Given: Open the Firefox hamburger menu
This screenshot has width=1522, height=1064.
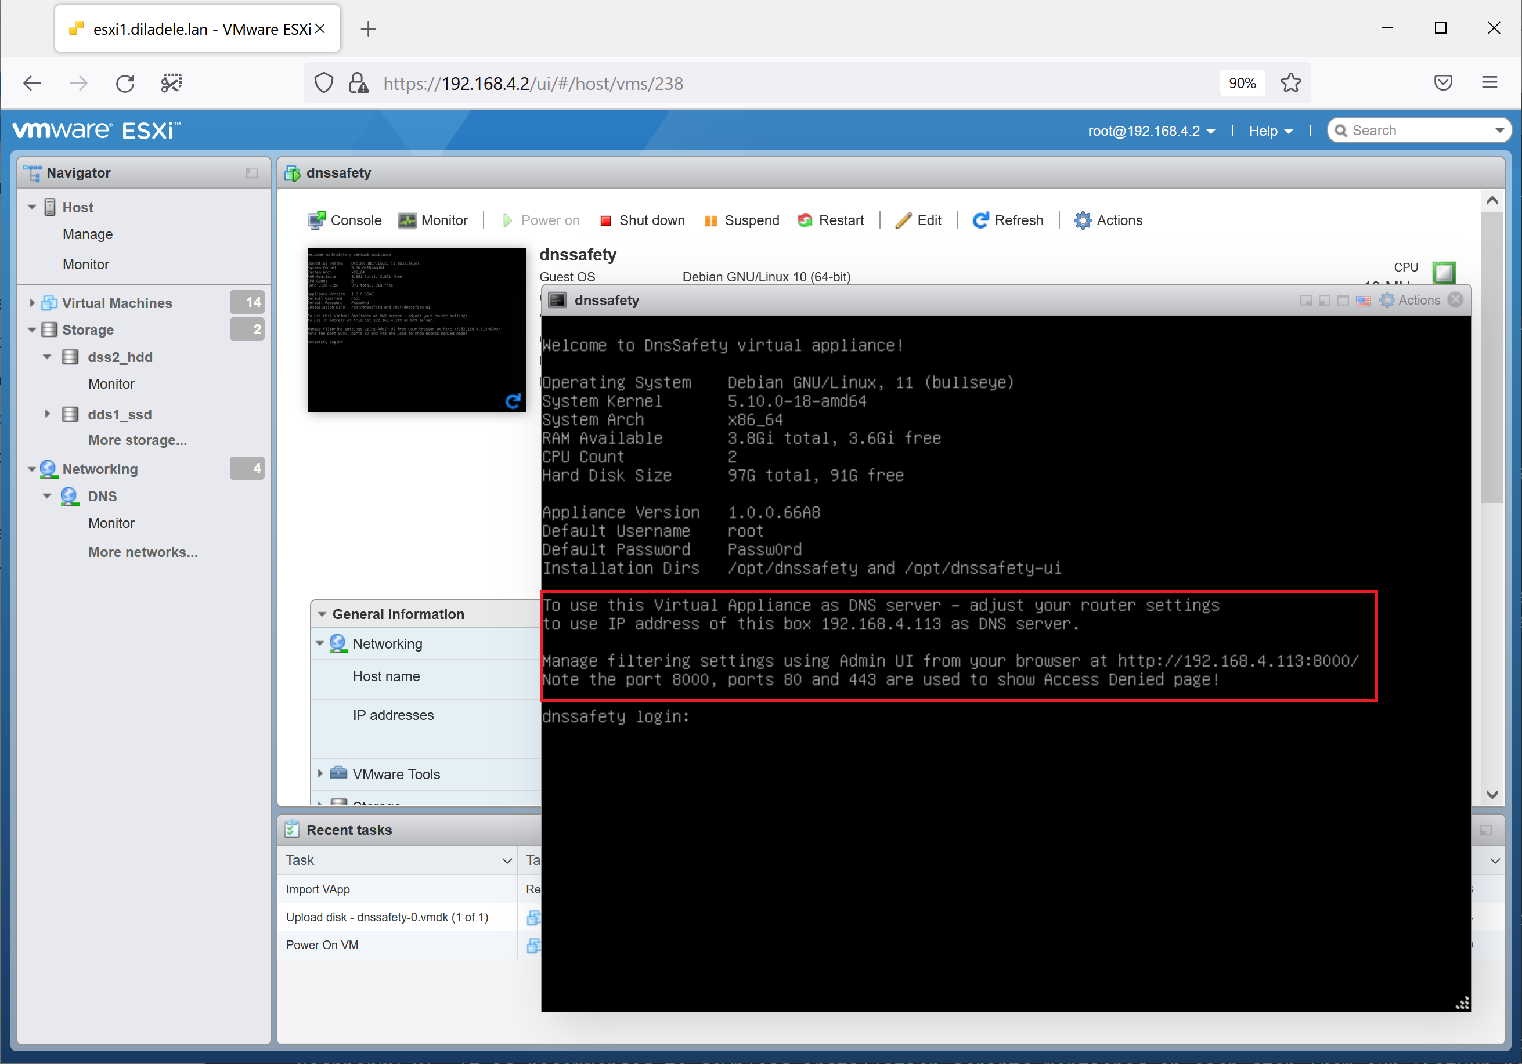Looking at the screenshot, I should click(x=1489, y=83).
